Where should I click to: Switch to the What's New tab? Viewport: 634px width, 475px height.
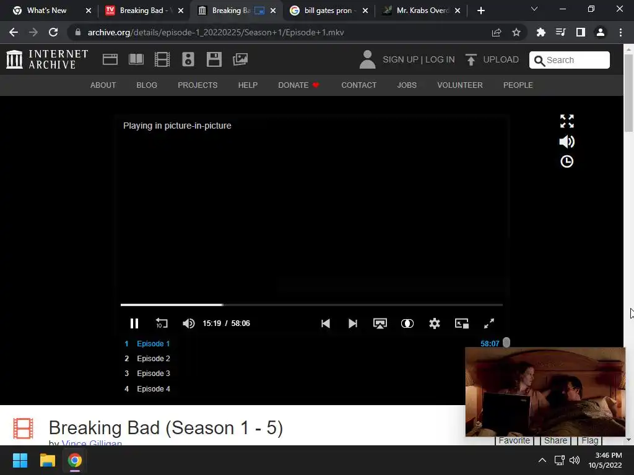coord(46,11)
